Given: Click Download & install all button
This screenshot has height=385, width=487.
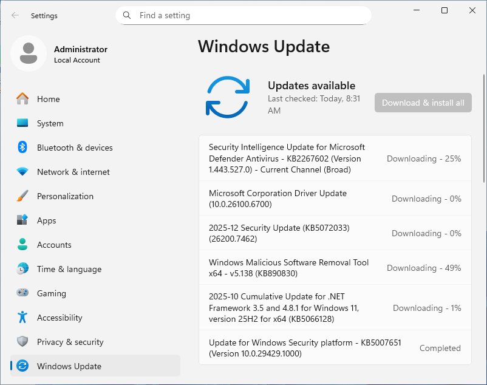Looking at the screenshot, I should click(423, 103).
